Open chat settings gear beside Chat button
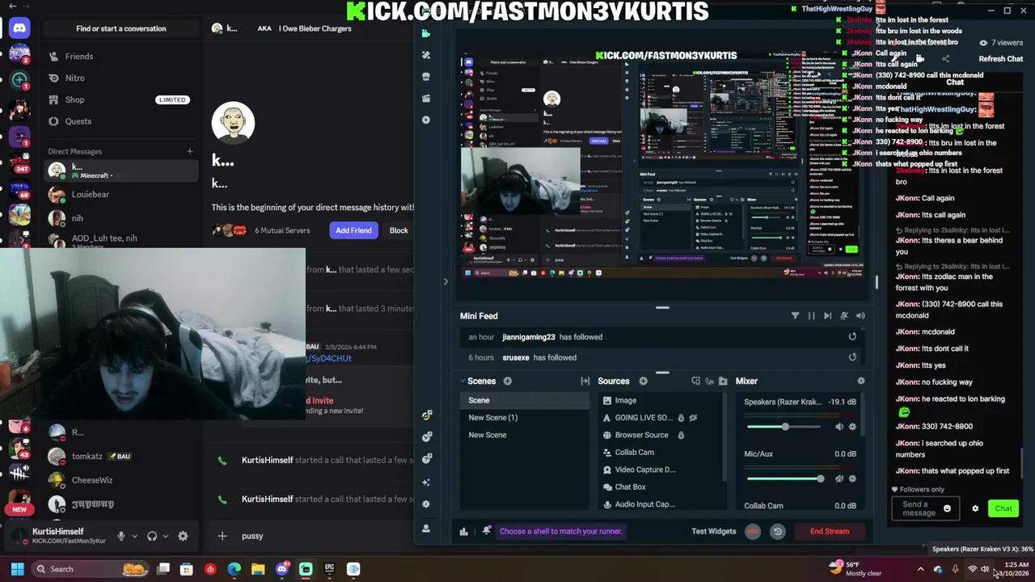This screenshot has width=1035, height=582. (x=975, y=508)
